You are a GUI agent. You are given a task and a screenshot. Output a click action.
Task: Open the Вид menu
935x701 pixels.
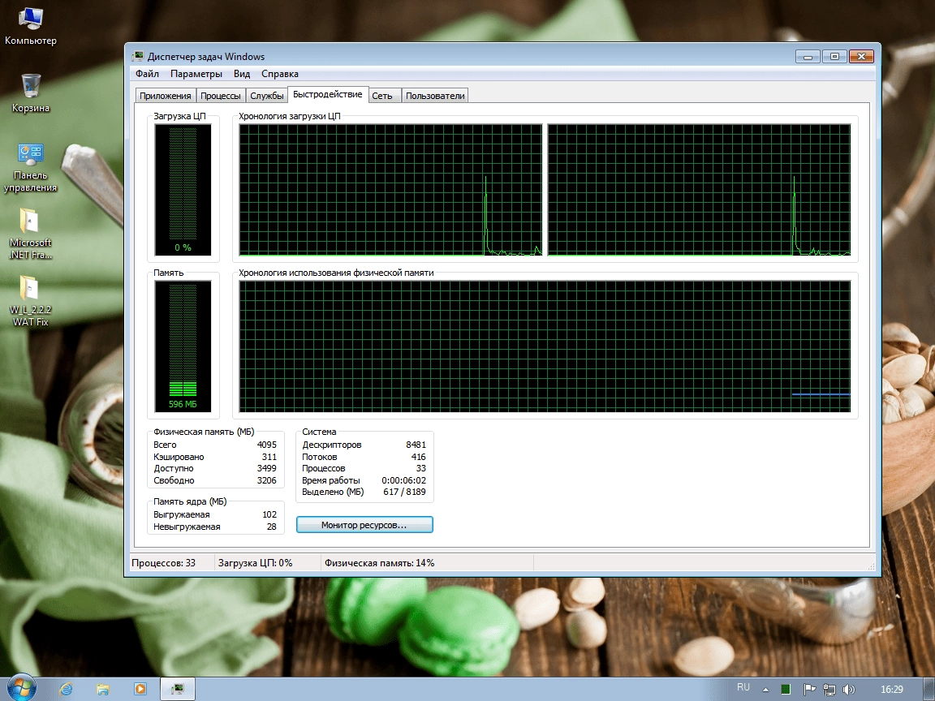point(242,74)
